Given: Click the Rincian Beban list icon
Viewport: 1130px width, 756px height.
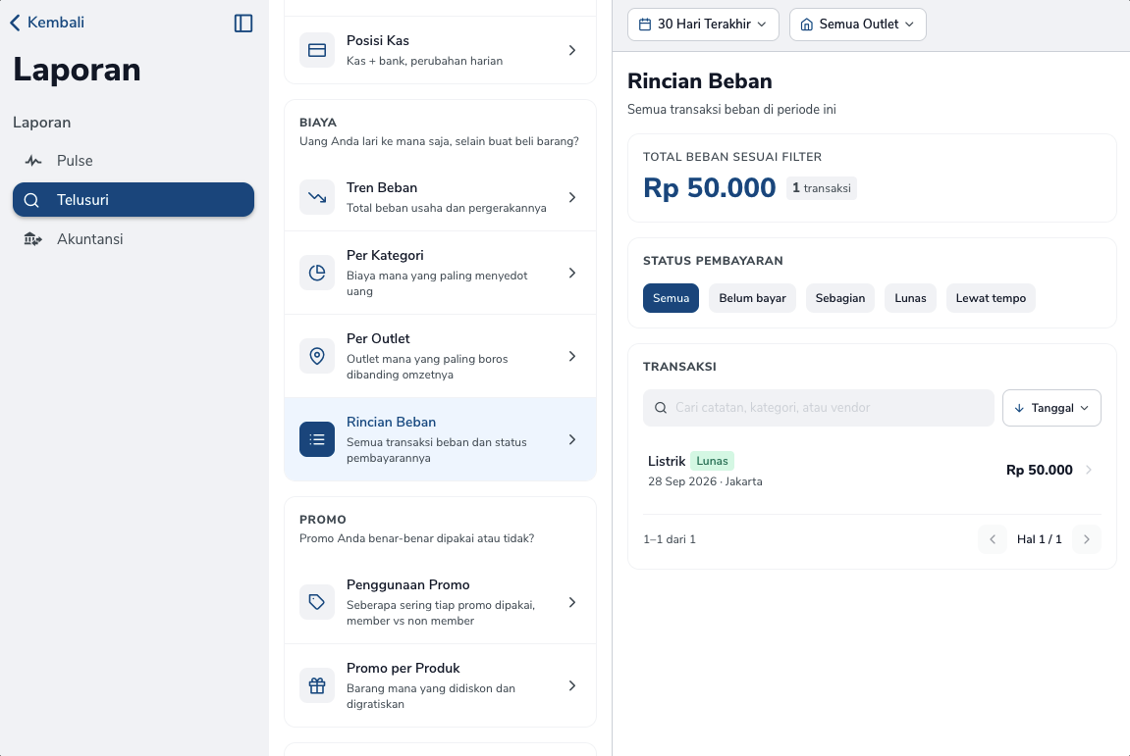Looking at the screenshot, I should click(x=317, y=440).
